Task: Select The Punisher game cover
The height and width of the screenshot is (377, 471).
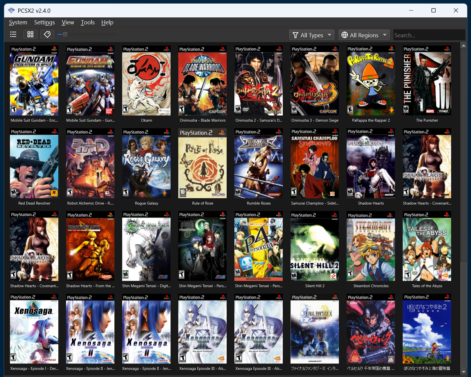Action: (427, 80)
